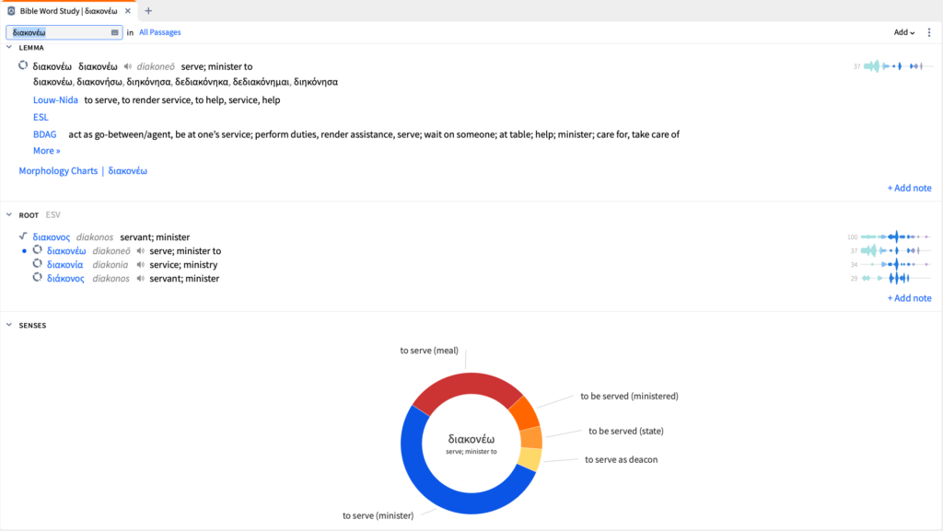Click the root symbol icon next to διακονος
This screenshot has width=943, height=531.
point(23,237)
